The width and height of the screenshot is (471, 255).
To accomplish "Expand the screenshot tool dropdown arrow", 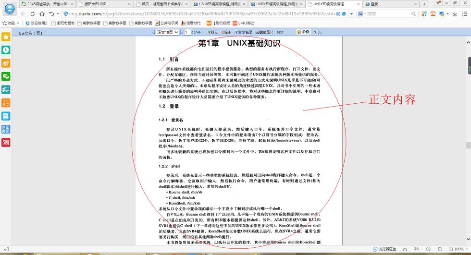I will [x=447, y=14].
